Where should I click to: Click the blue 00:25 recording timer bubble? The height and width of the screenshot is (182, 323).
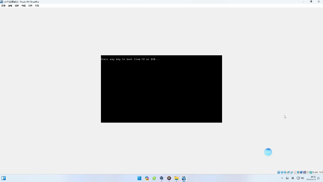pos(268,152)
